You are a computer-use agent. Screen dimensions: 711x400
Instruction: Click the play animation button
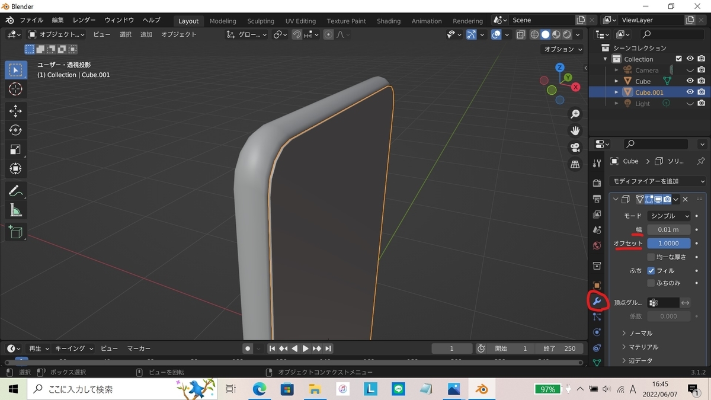click(x=306, y=348)
